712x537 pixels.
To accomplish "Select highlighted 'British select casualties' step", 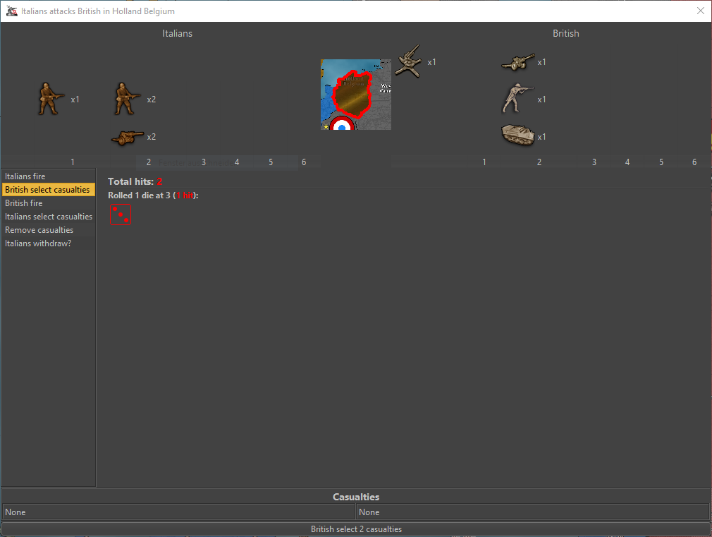I will point(48,190).
